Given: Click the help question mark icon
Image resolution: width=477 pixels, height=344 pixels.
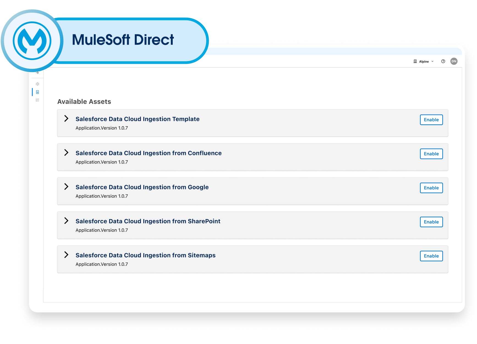Looking at the screenshot, I should tap(443, 61).
